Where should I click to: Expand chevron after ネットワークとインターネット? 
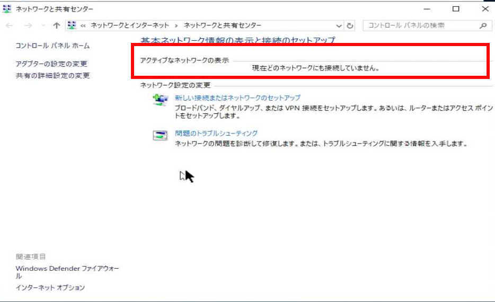[x=176, y=25]
